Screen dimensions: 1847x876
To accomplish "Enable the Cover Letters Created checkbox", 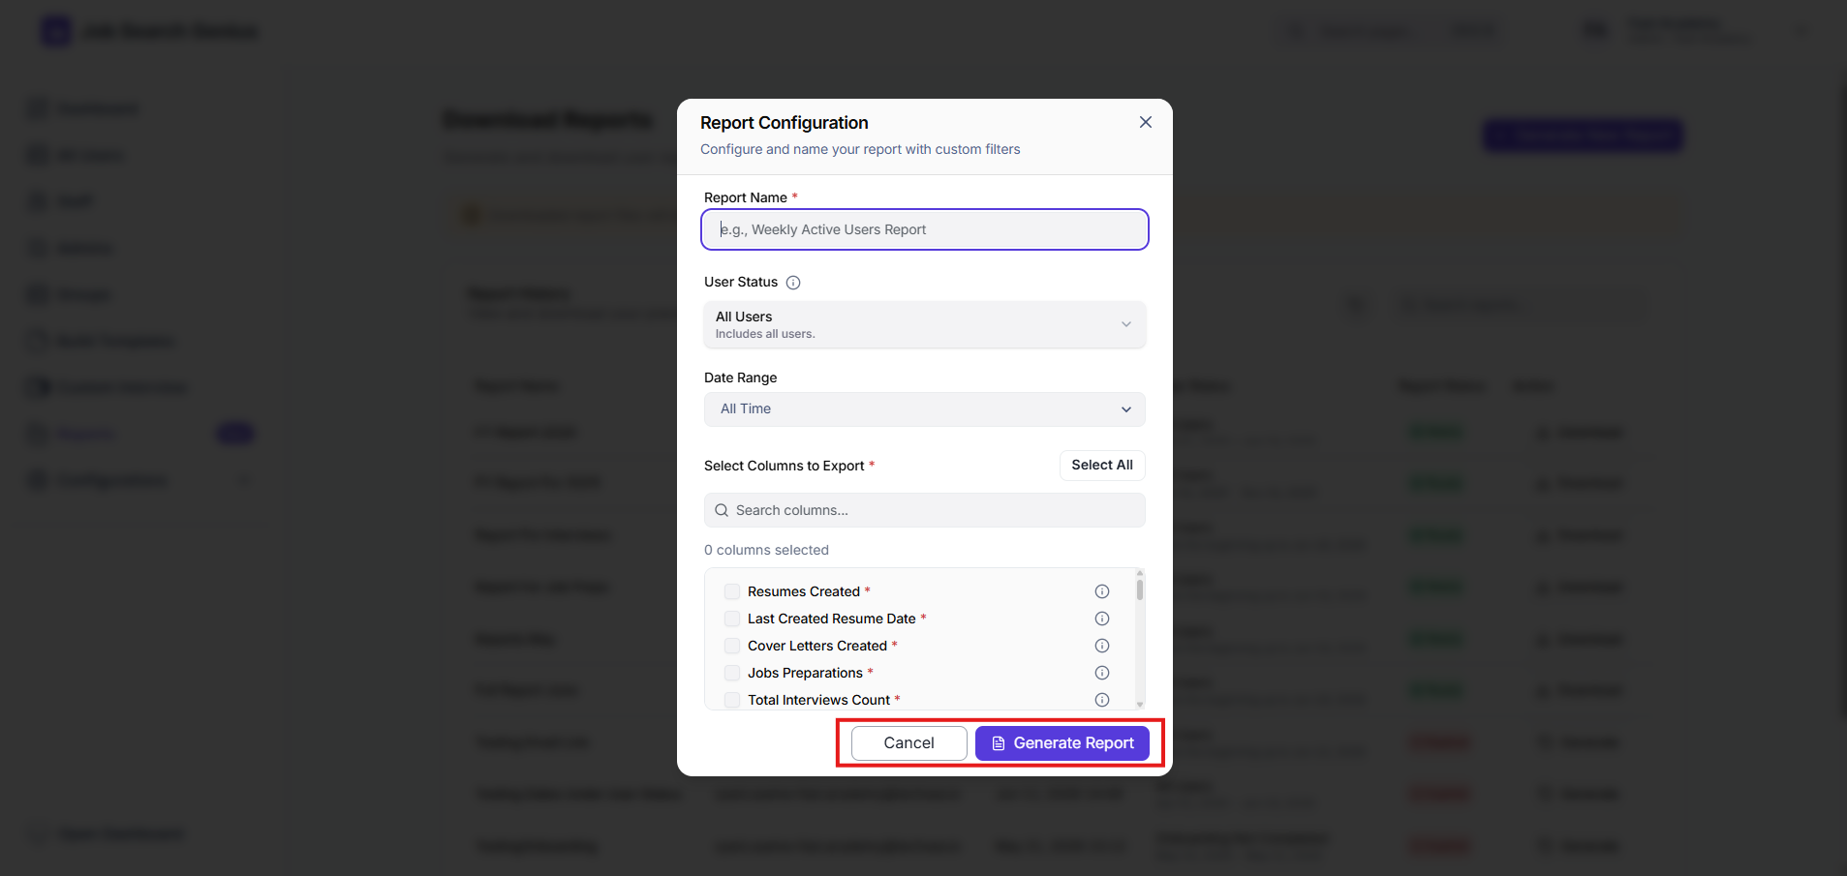I will coord(732,646).
